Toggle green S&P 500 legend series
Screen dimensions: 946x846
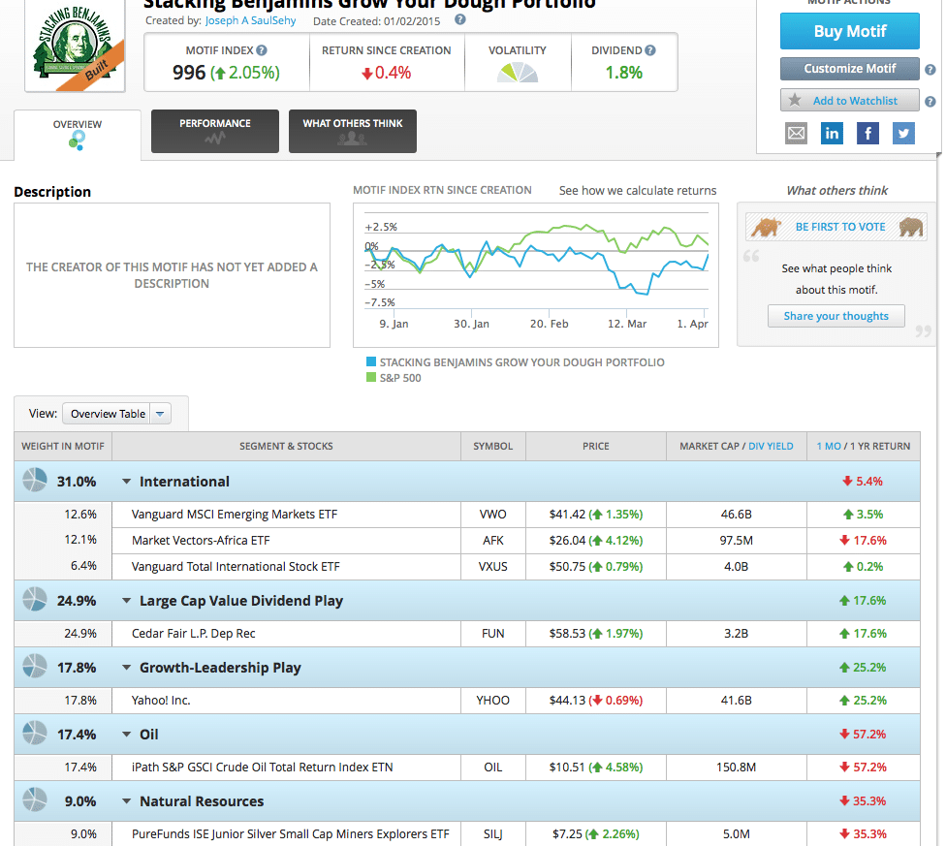(394, 378)
